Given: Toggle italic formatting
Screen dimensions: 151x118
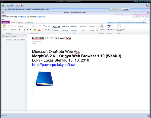Looking at the screenshot, I should 22,30.
